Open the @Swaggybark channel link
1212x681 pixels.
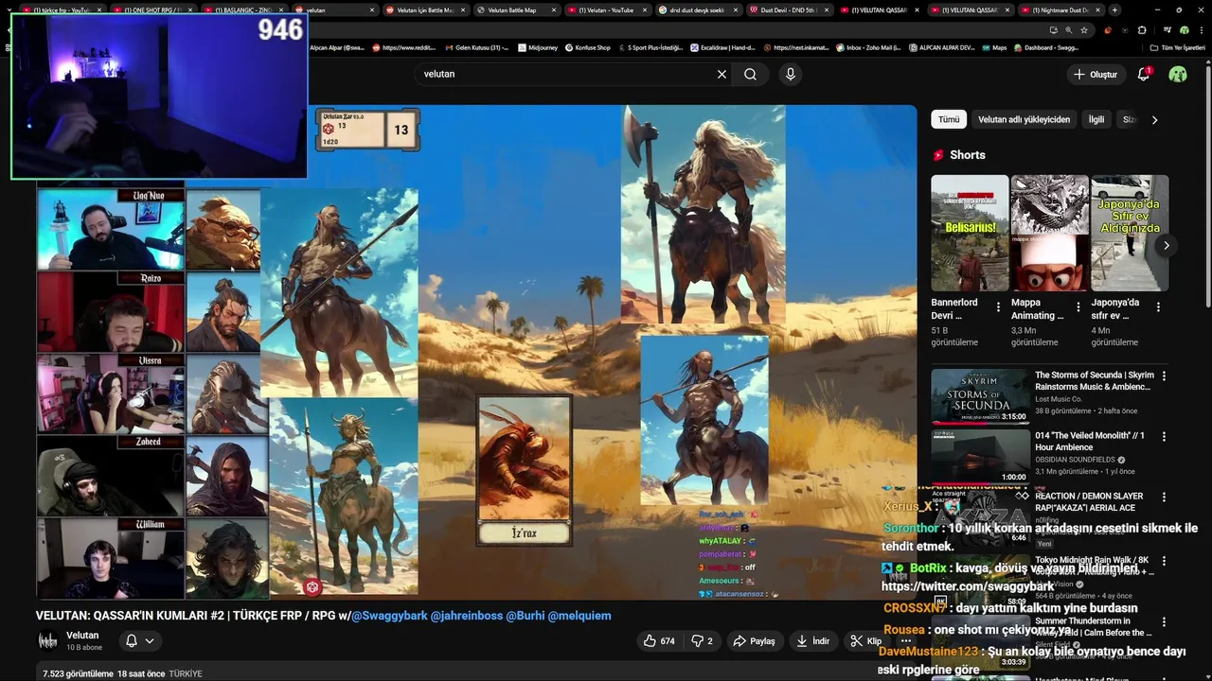point(390,616)
